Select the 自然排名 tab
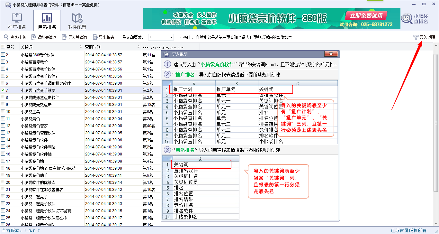The image size is (439, 234). [47, 21]
